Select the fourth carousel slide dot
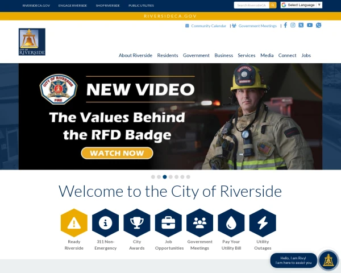 tap(170, 177)
